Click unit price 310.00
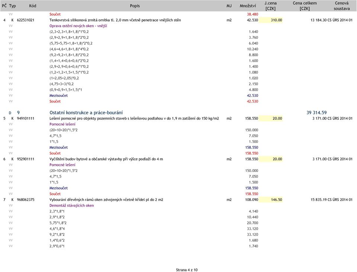The image size is (357, 272). (x=276, y=20)
